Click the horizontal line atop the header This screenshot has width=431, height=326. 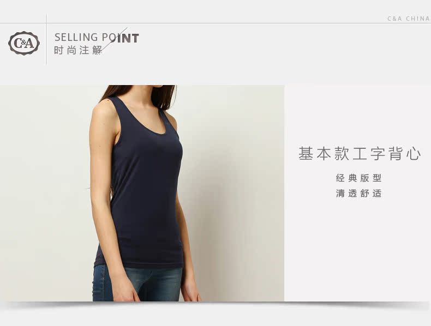(x=215, y=23)
